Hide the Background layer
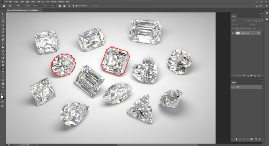Screen dimensions: 269x146 233,33
